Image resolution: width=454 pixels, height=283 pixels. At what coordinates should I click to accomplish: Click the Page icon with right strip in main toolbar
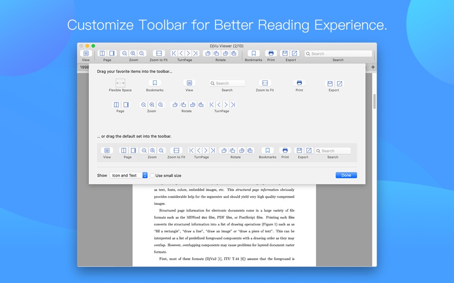pyautogui.click(x=112, y=53)
